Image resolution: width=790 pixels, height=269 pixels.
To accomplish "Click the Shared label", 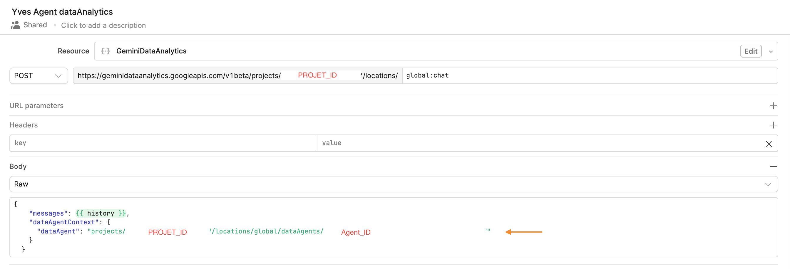I will click(35, 25).
